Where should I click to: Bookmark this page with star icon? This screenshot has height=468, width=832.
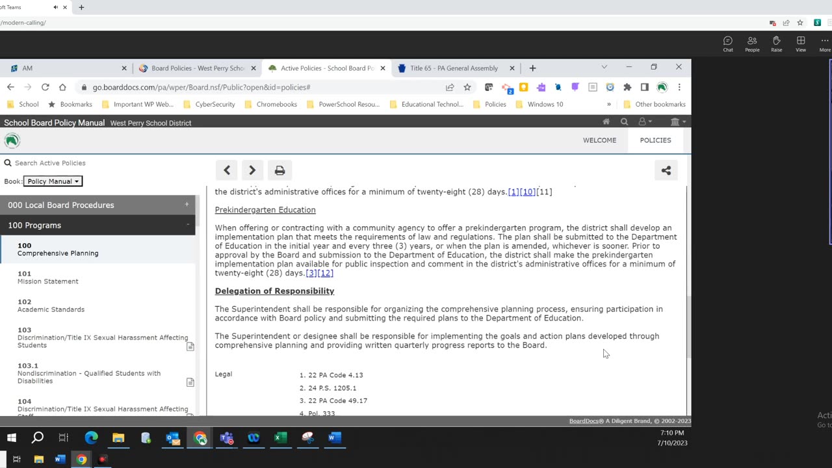click(x=467, y=87)
